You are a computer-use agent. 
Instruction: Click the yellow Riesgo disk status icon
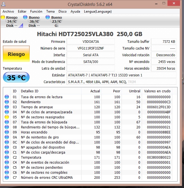3,17
